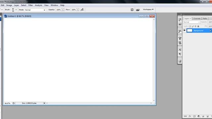Image resolution: width=212 pixels, height=119 pixels.
Task: Expand the status bar info flyout arrow
Action: 44,103
